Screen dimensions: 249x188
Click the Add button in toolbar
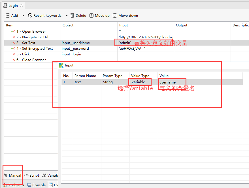tap(12, 15)
